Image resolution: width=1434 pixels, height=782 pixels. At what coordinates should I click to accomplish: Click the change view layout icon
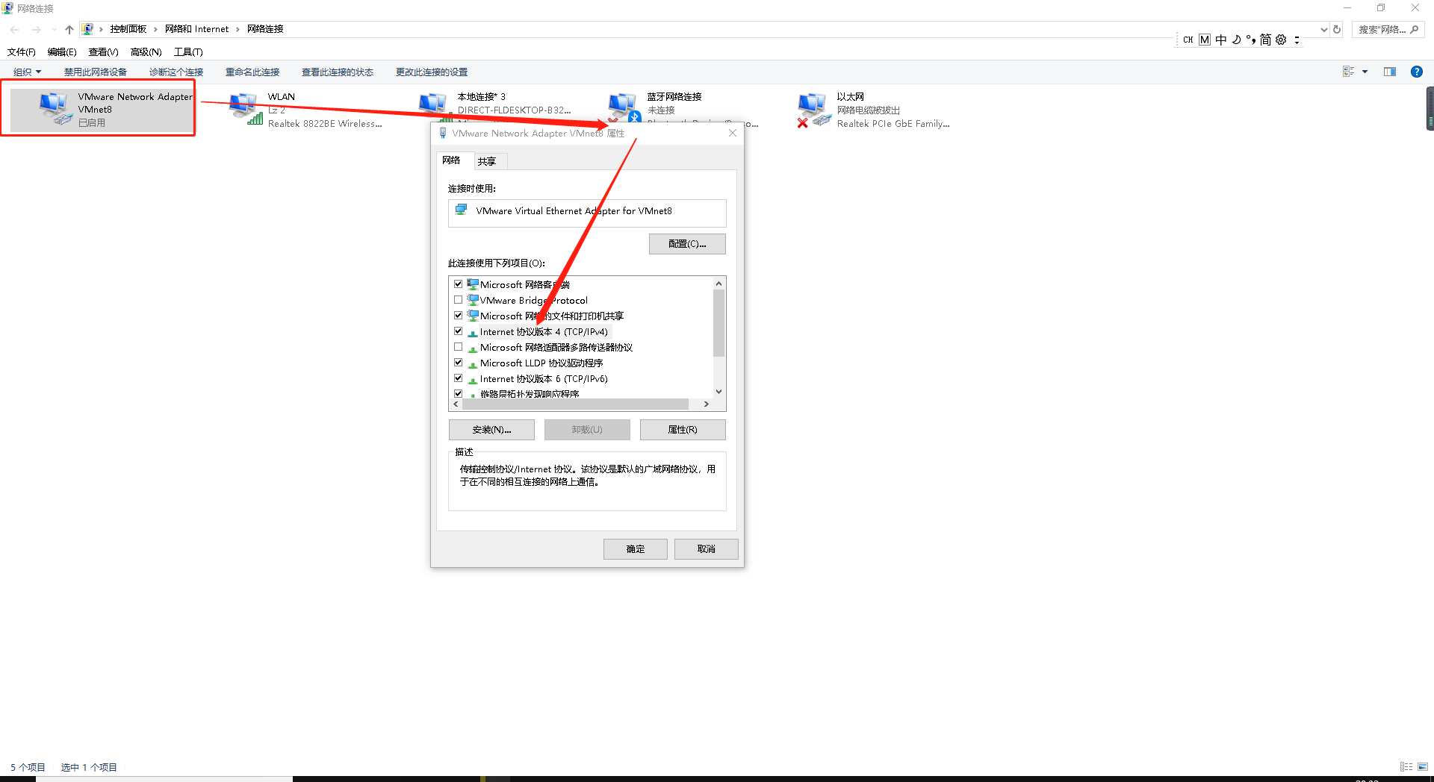pyautogui.click(x=1349, y=72)
